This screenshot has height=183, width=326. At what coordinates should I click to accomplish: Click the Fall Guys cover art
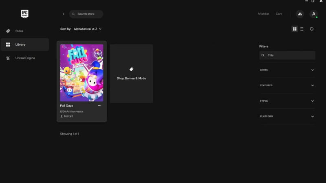(x=81, y=73)
